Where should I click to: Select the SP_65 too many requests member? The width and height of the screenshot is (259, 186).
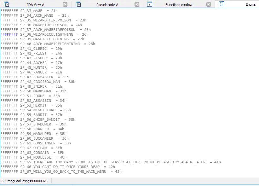pyautogui.click(x=113, y=162)
